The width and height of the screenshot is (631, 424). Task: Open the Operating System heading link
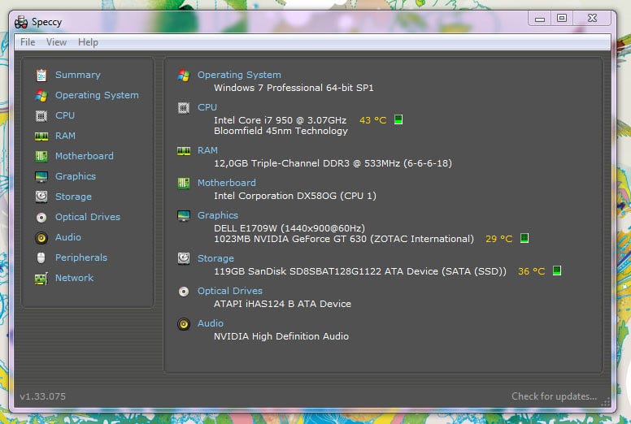coord(239,75)
